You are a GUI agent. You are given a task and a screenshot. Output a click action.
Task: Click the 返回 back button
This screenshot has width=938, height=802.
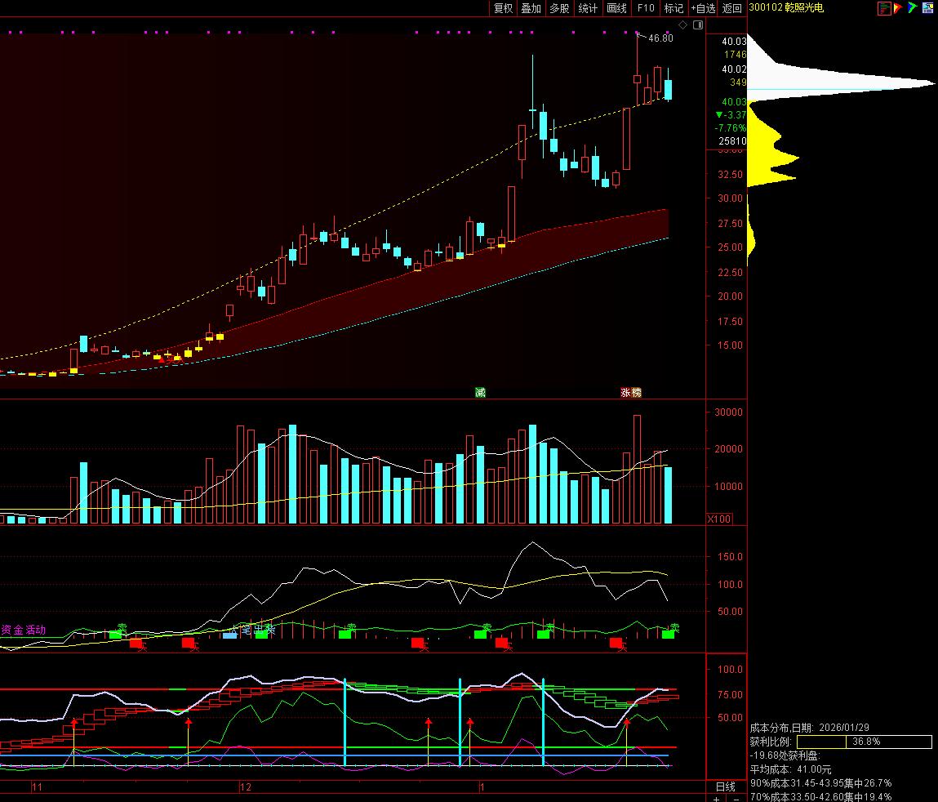click(731, 8)
